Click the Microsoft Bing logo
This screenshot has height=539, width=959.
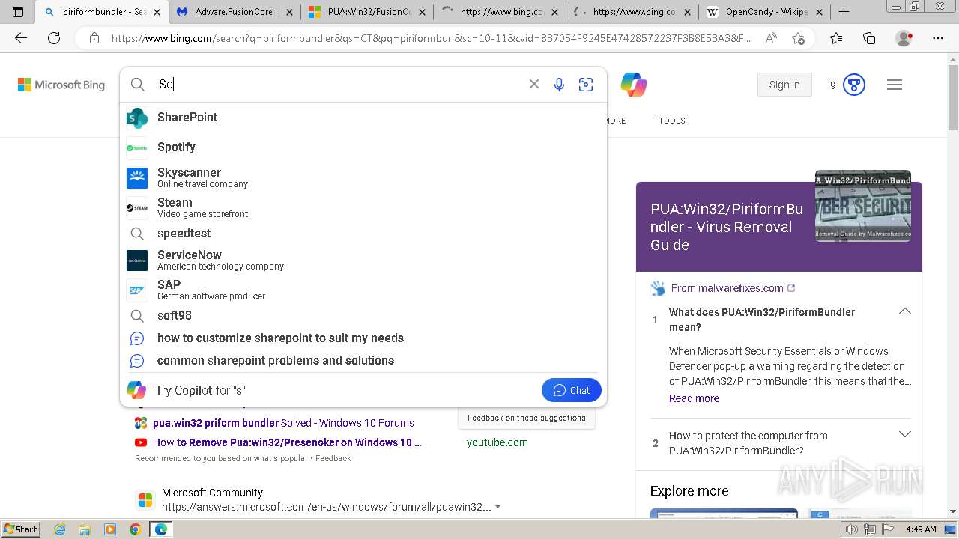tap(61, 85)
